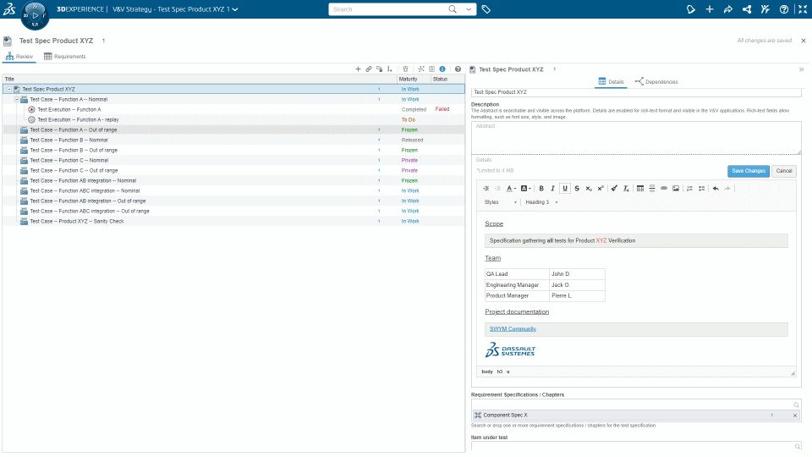This screenshot has height=457, width=812.
Task: Click in the top search field
Action: tap(388, 9)
